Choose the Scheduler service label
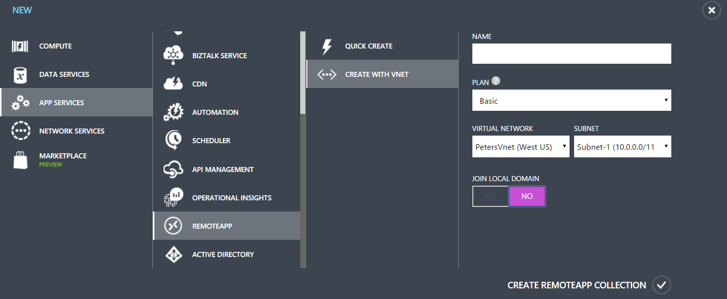 pyautogui.click(x=211, y=141)
